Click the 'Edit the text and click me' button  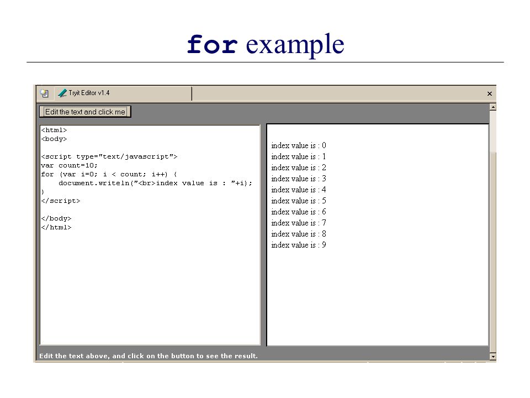pos(85,112)
